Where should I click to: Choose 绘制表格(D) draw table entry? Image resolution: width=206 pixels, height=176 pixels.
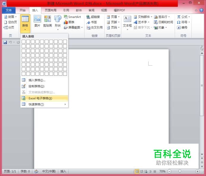click(x=44, y=86)
